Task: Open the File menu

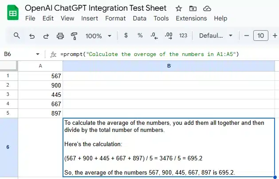Action: pyautogui.click(x=30, y=18)
